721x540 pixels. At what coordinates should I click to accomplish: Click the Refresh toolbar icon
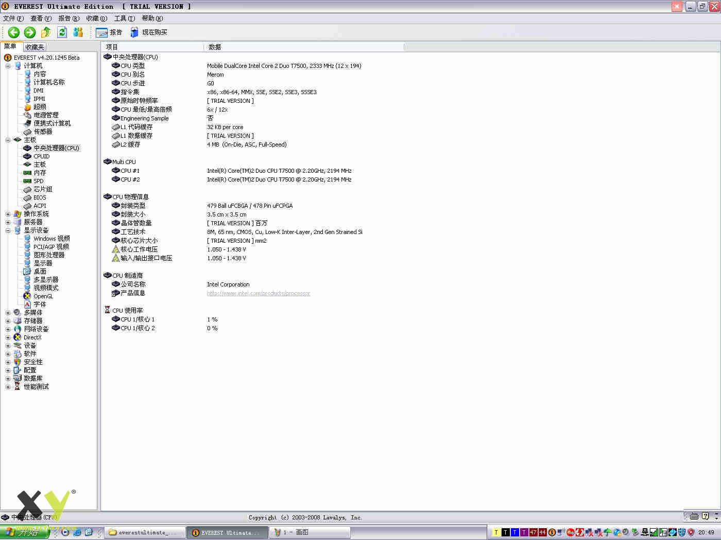[62, 32]
